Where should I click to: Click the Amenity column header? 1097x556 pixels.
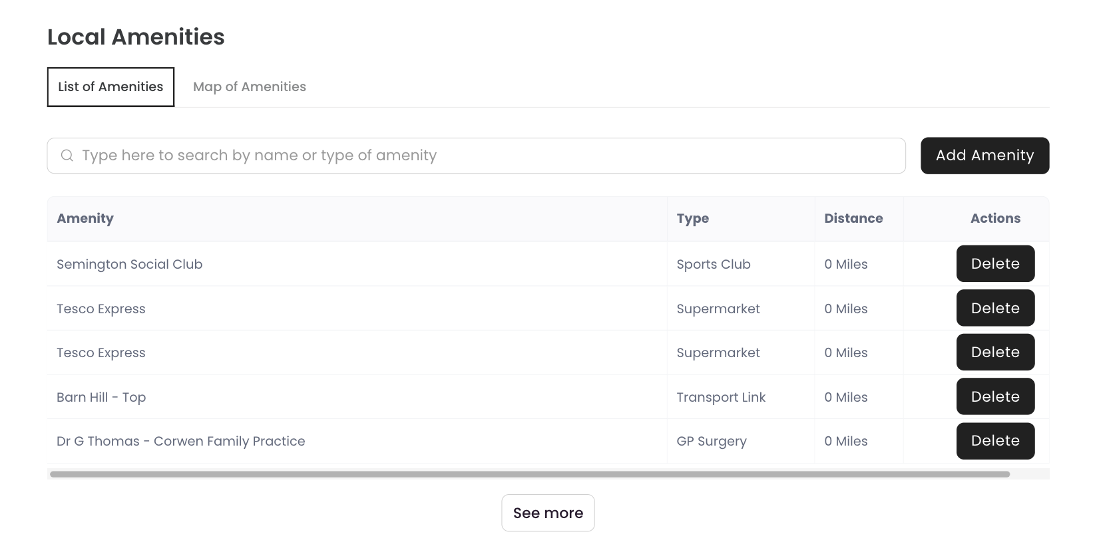pyautogui.click(x=85, y=219)
